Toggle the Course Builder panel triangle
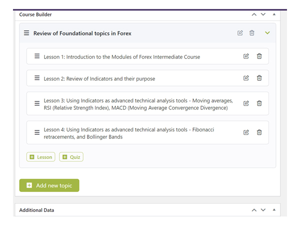Image resolution: width=300 pixels, height=225 pixels. tap(274, 14)
